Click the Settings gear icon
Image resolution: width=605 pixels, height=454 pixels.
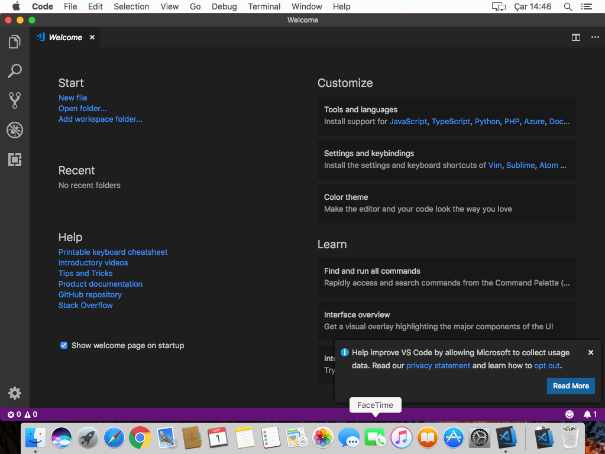click(x=14, y=393)
